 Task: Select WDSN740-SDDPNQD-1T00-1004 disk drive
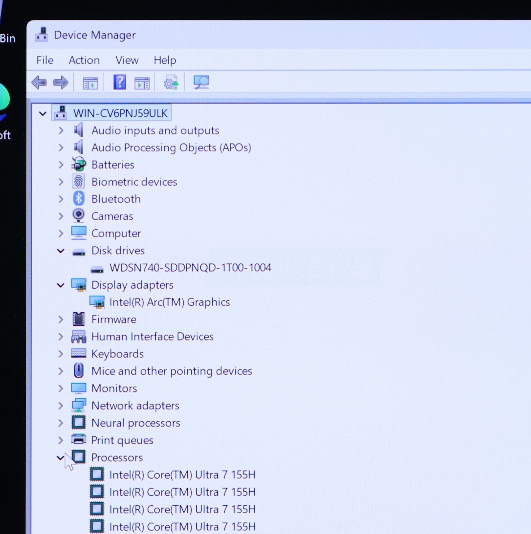point(190,268)
